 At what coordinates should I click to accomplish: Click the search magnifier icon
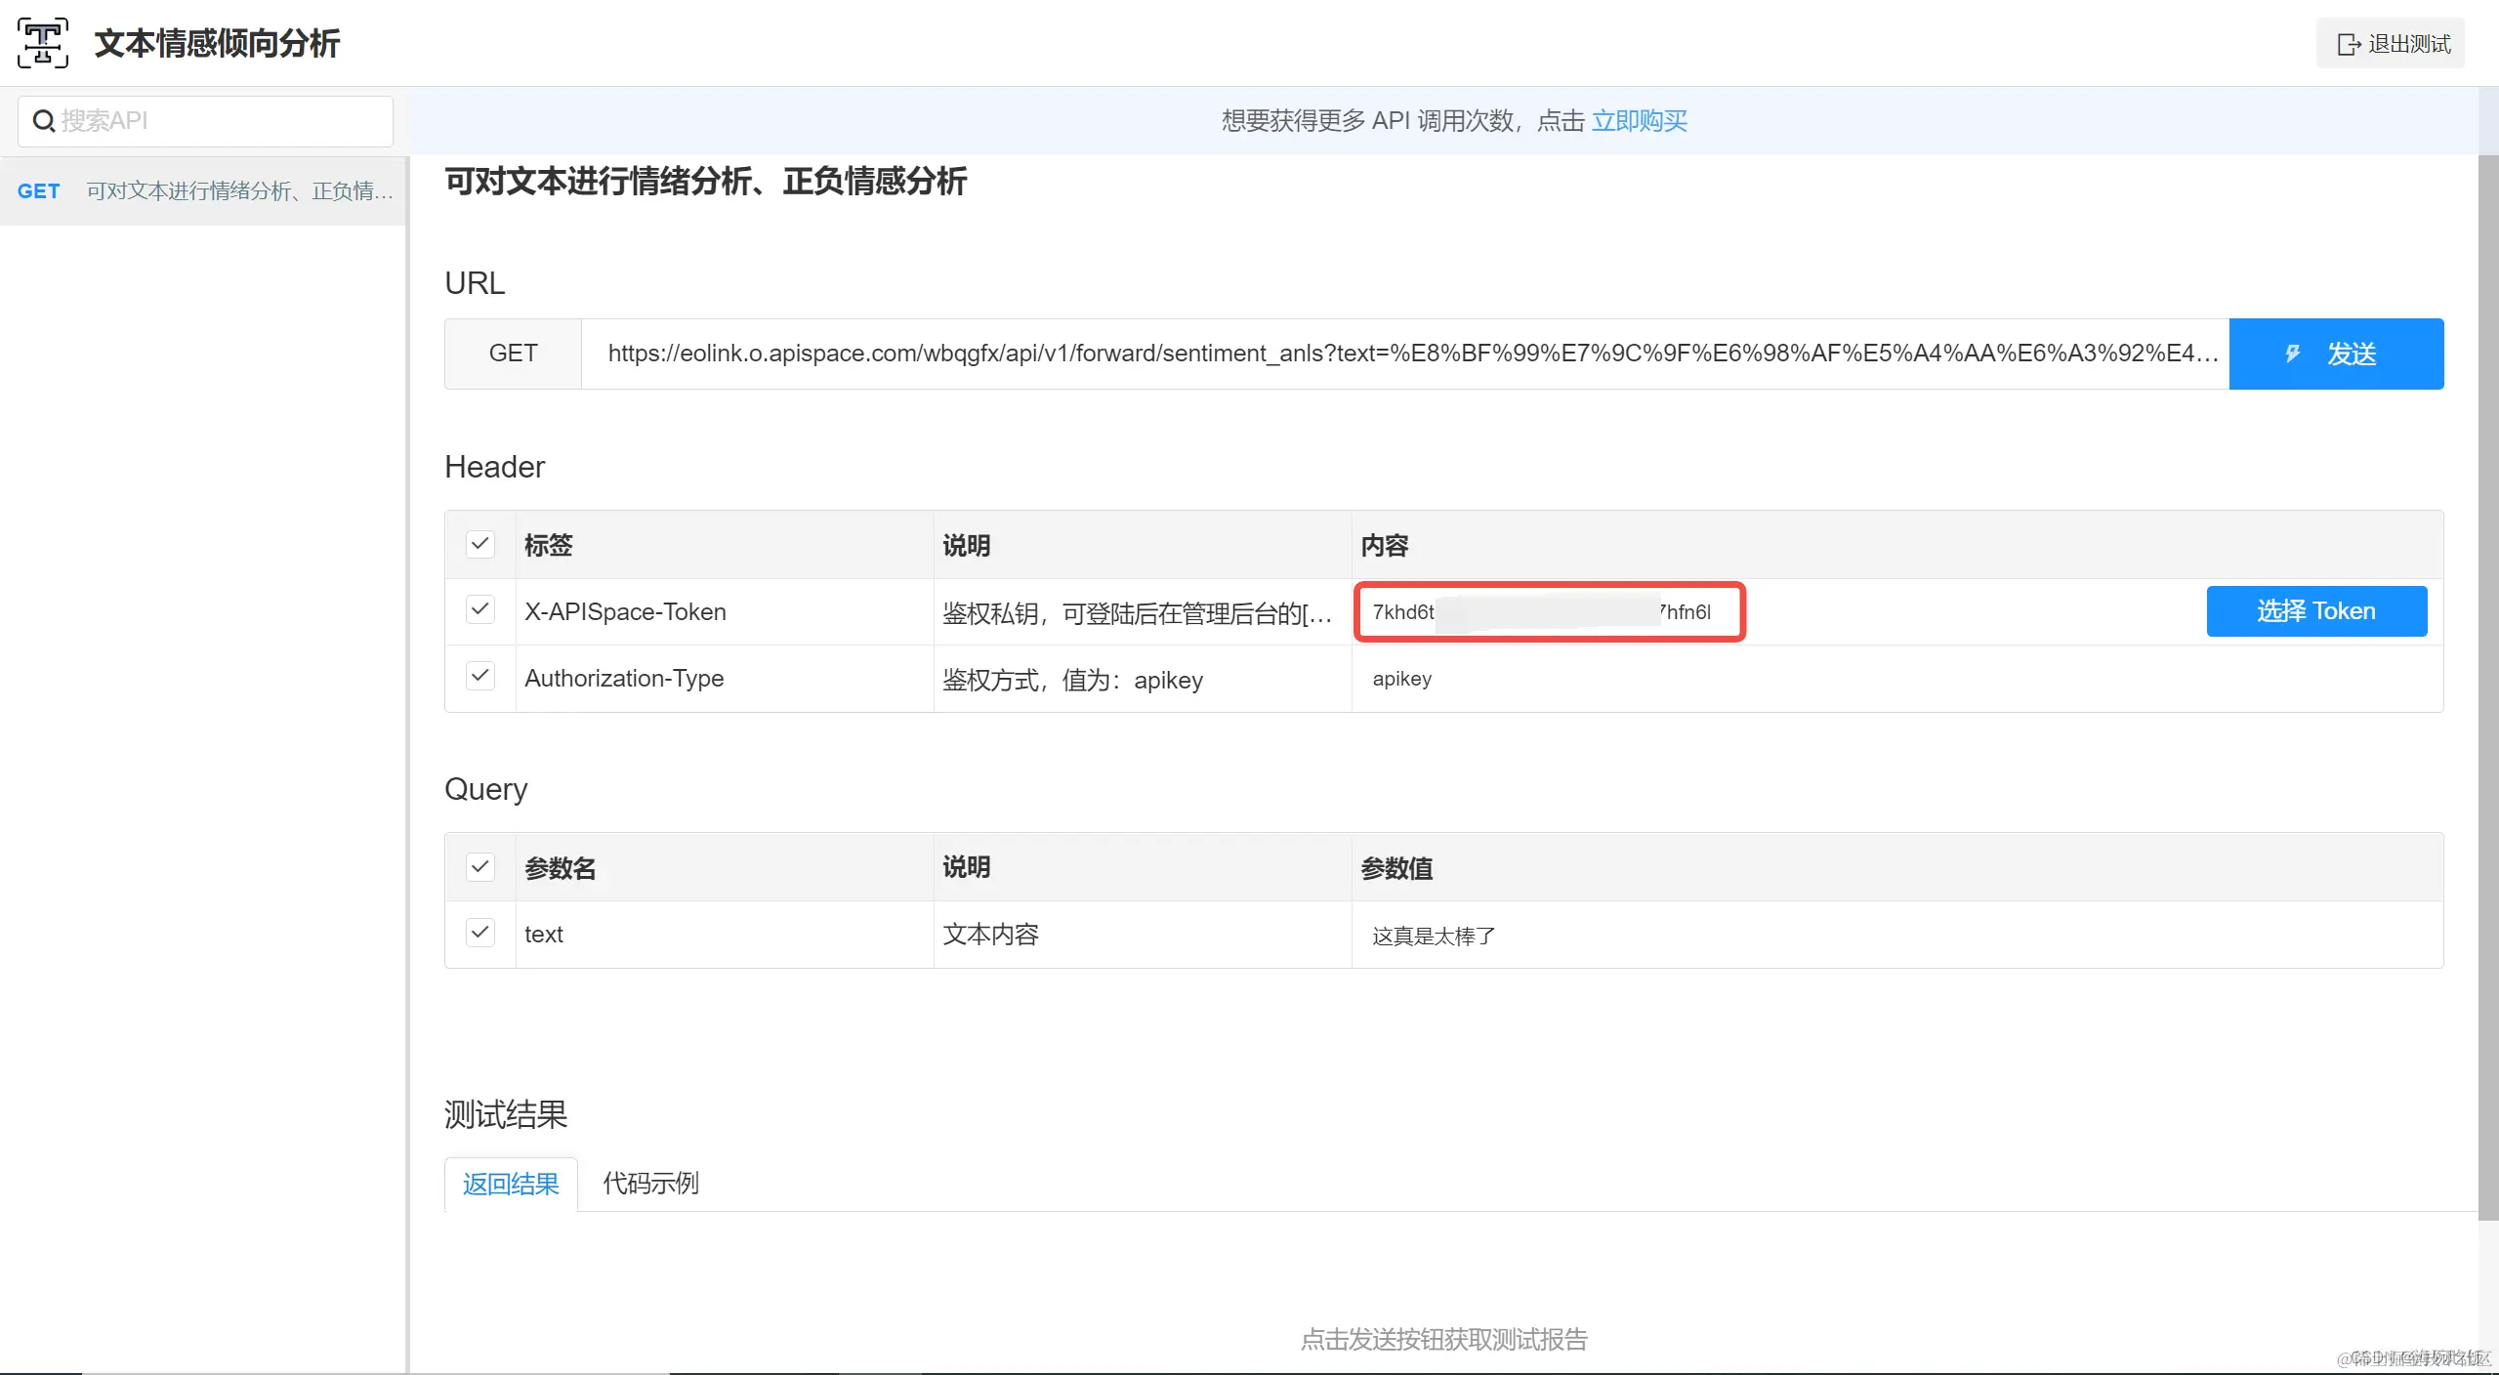pyautogui.click(x=43, y=121)
